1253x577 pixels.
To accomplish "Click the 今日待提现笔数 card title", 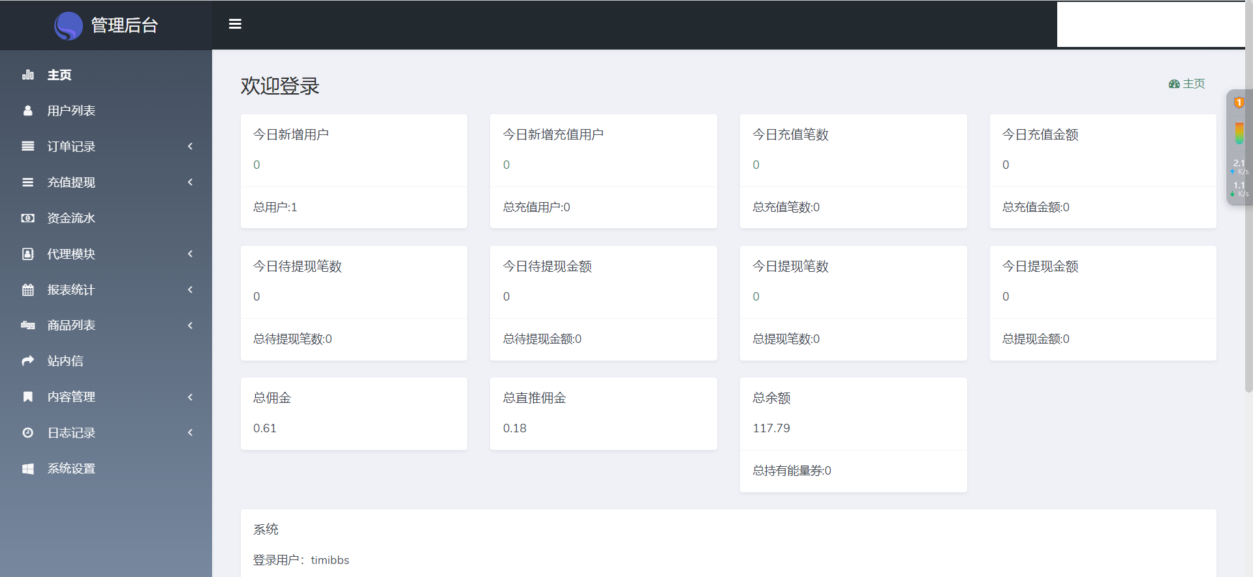I will [x=298, y=266].
